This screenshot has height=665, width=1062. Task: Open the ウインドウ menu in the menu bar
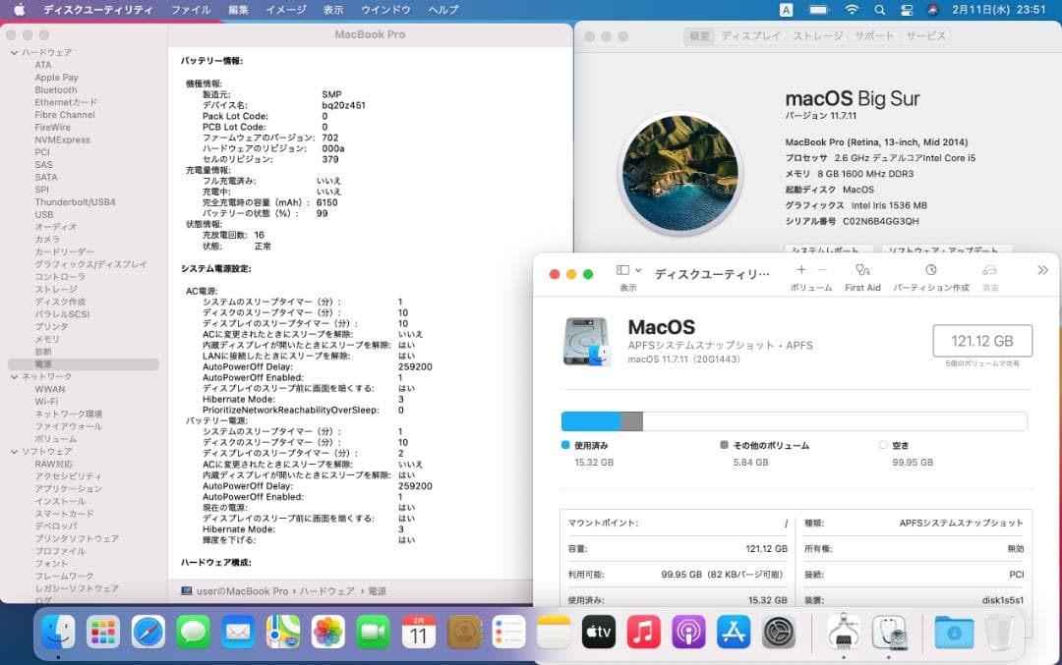click(385, 10)
